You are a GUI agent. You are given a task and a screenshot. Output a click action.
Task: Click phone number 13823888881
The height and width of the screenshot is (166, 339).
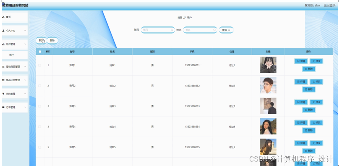tap(192, 65)
